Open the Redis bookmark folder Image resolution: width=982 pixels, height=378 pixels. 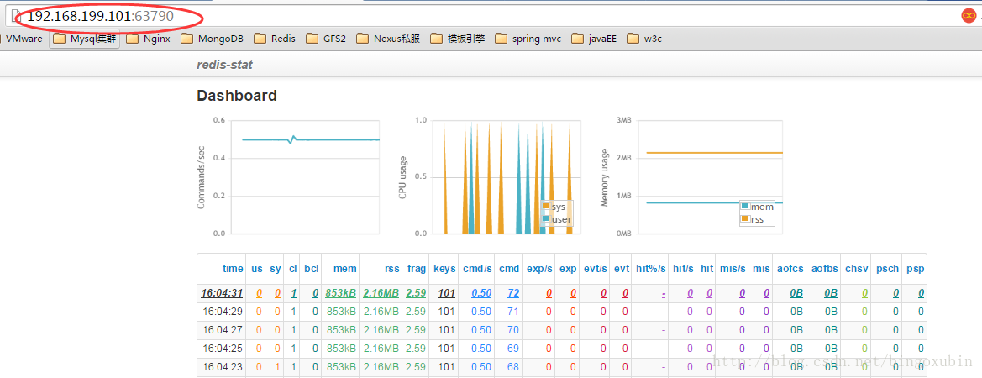pos(275,39)
